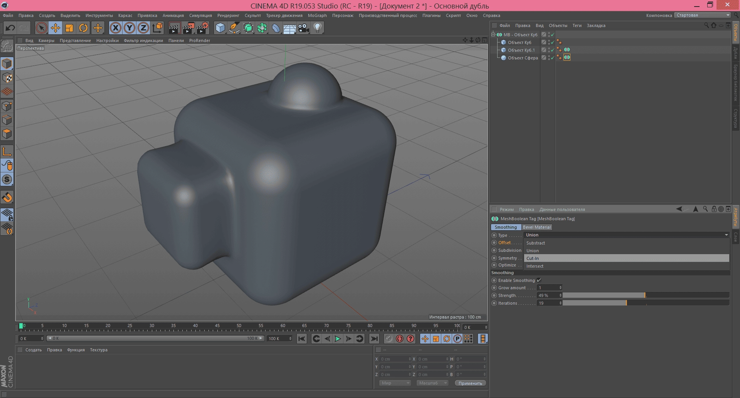Add a floor/environment object
The width and height of the screenshot is (740, 398).
pos(290,28)
